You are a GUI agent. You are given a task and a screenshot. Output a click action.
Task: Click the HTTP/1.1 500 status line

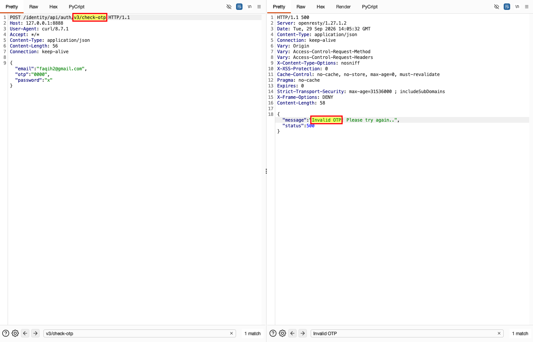pos(293,17)
